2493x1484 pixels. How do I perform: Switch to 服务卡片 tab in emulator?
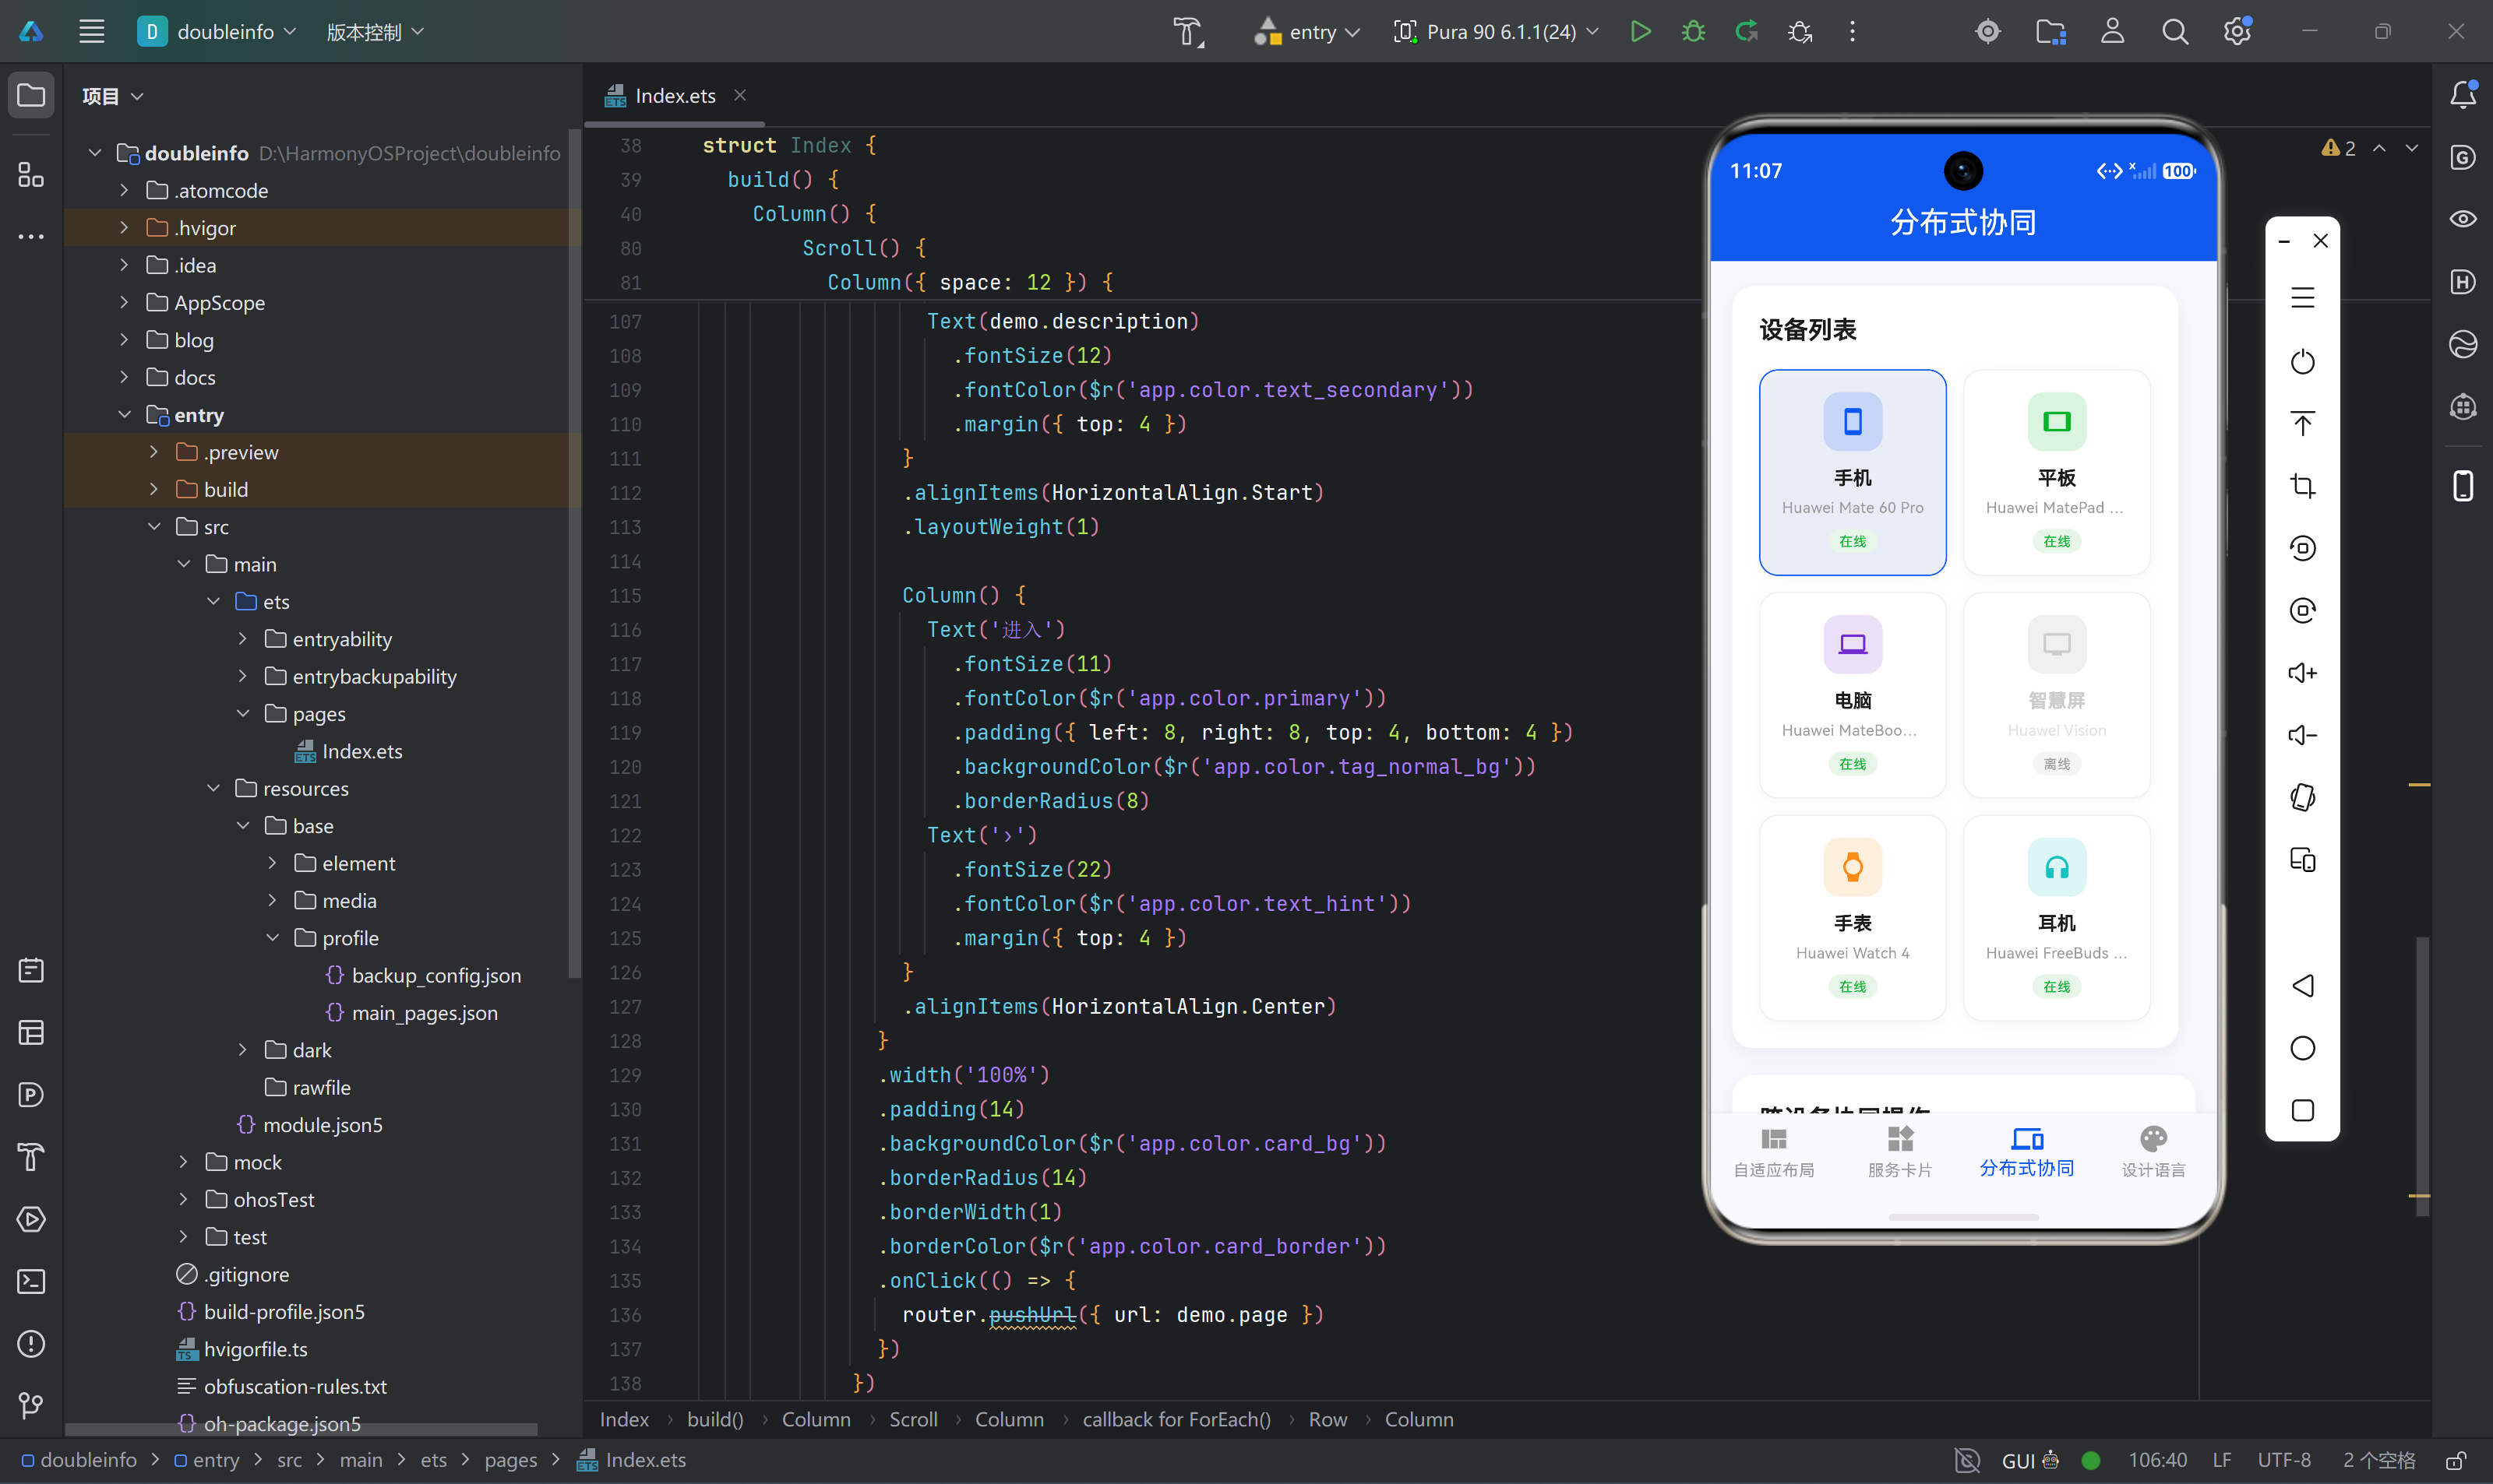click(x=1900, y=1152)
